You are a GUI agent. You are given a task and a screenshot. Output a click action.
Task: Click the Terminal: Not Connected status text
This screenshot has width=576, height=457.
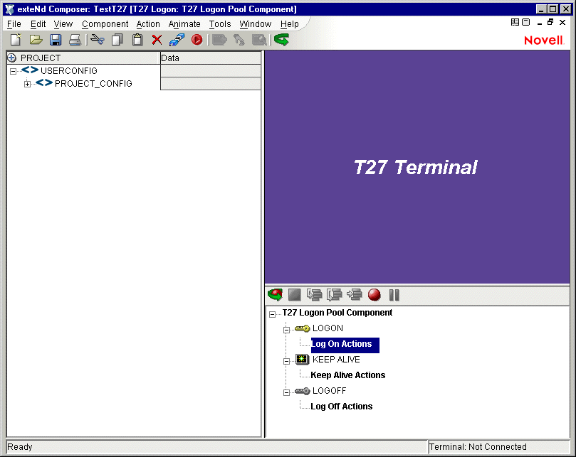pos(478,447)
